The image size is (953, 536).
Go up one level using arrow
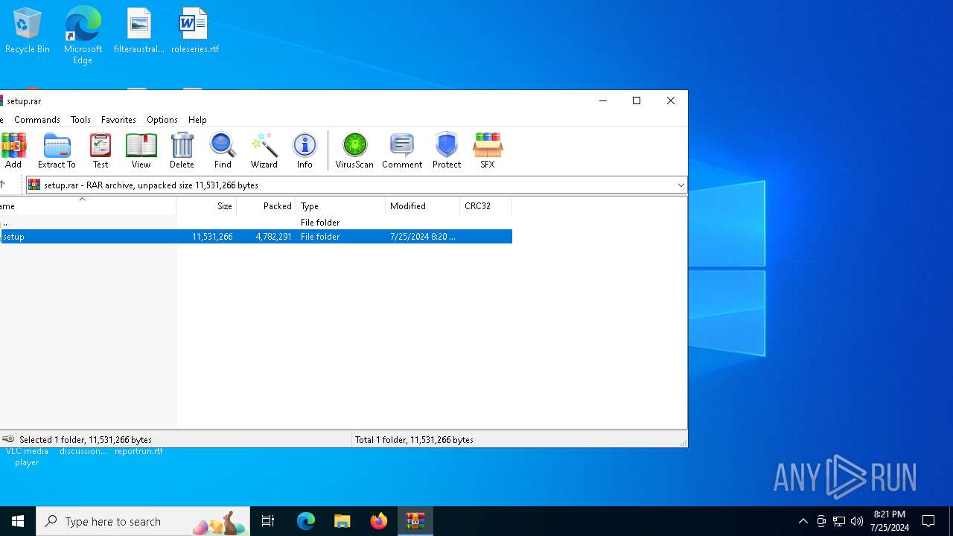[x=3, y=185]
